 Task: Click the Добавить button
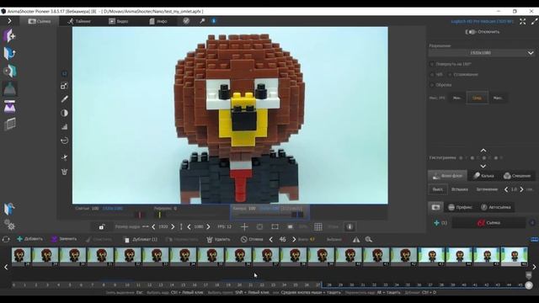(x=30, y=239)
